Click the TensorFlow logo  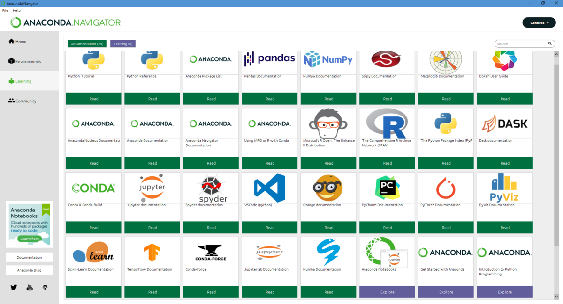point(152,253)
